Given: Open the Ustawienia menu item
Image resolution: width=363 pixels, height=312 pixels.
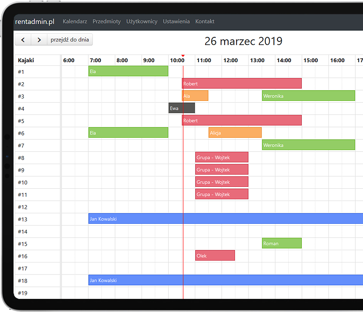Looking at the screenshot, I should [176, 21].
